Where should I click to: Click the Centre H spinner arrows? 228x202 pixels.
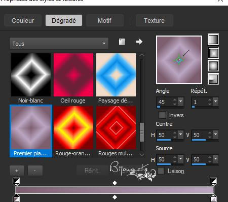[175, 135]
